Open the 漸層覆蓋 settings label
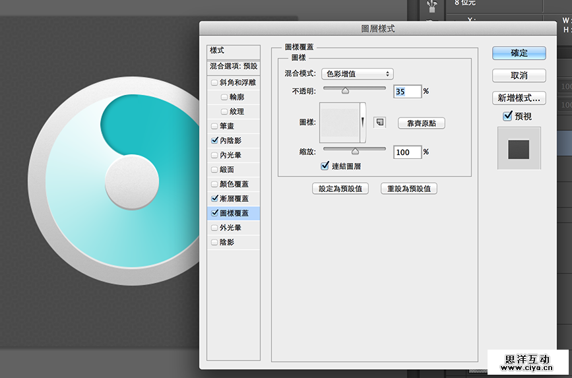The width and height of the screenshot is (572, 378). (234, 199)
